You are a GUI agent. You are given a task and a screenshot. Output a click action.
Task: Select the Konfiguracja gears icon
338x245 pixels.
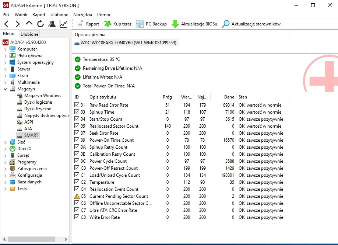pos(13,175)
